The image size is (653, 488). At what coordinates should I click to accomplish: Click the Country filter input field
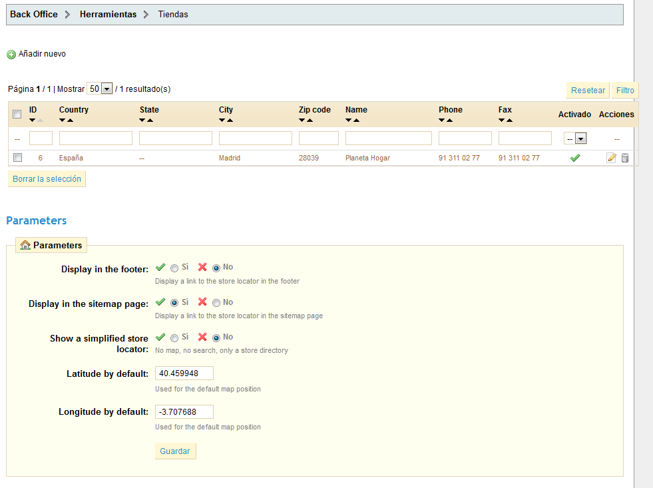96,138
